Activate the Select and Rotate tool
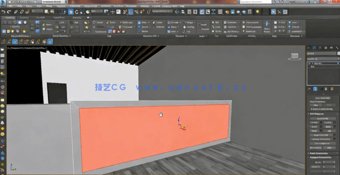 pyautogui.click(x=76, y=12)
